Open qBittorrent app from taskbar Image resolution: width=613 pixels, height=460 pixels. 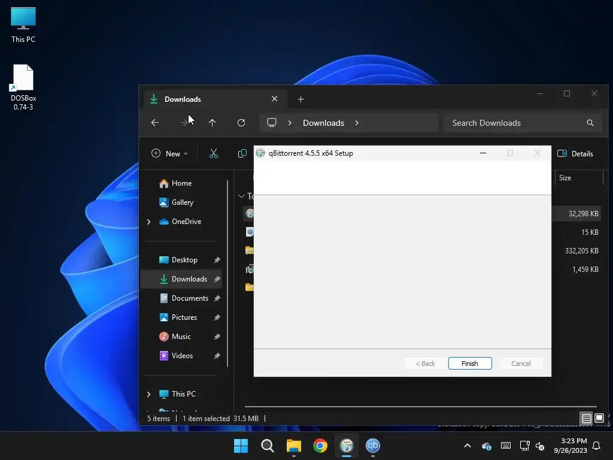tap(373, 446)
